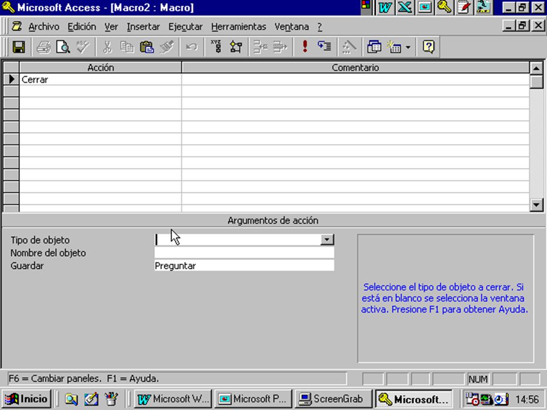Viewport: 547px width, 410px height.
Task: Open the ? help menu
Action: click(320, 27)
